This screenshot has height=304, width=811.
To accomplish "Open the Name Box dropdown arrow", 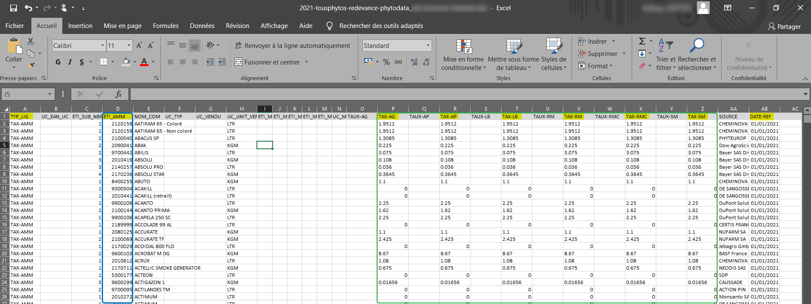I will [x=50, y=94].
